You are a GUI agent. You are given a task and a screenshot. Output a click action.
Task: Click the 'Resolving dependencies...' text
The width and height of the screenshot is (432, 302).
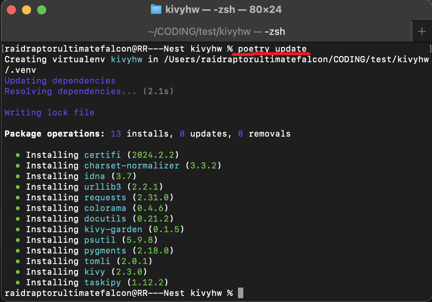[x=70, y=91]
